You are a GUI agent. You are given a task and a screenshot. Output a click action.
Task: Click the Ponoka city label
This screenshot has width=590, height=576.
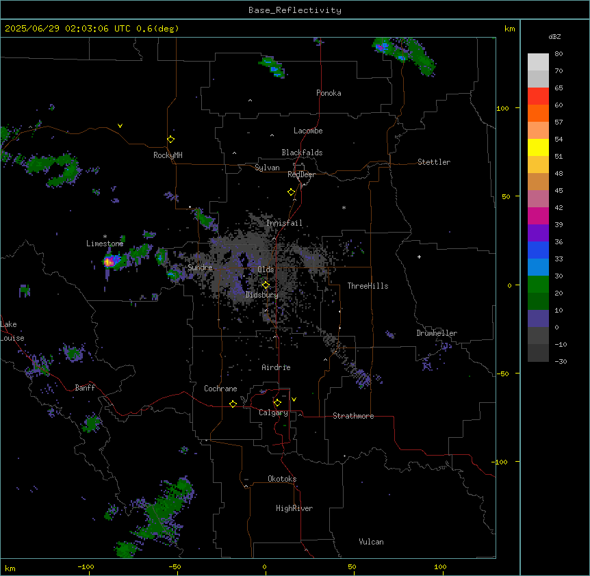[x=329, y=93]
